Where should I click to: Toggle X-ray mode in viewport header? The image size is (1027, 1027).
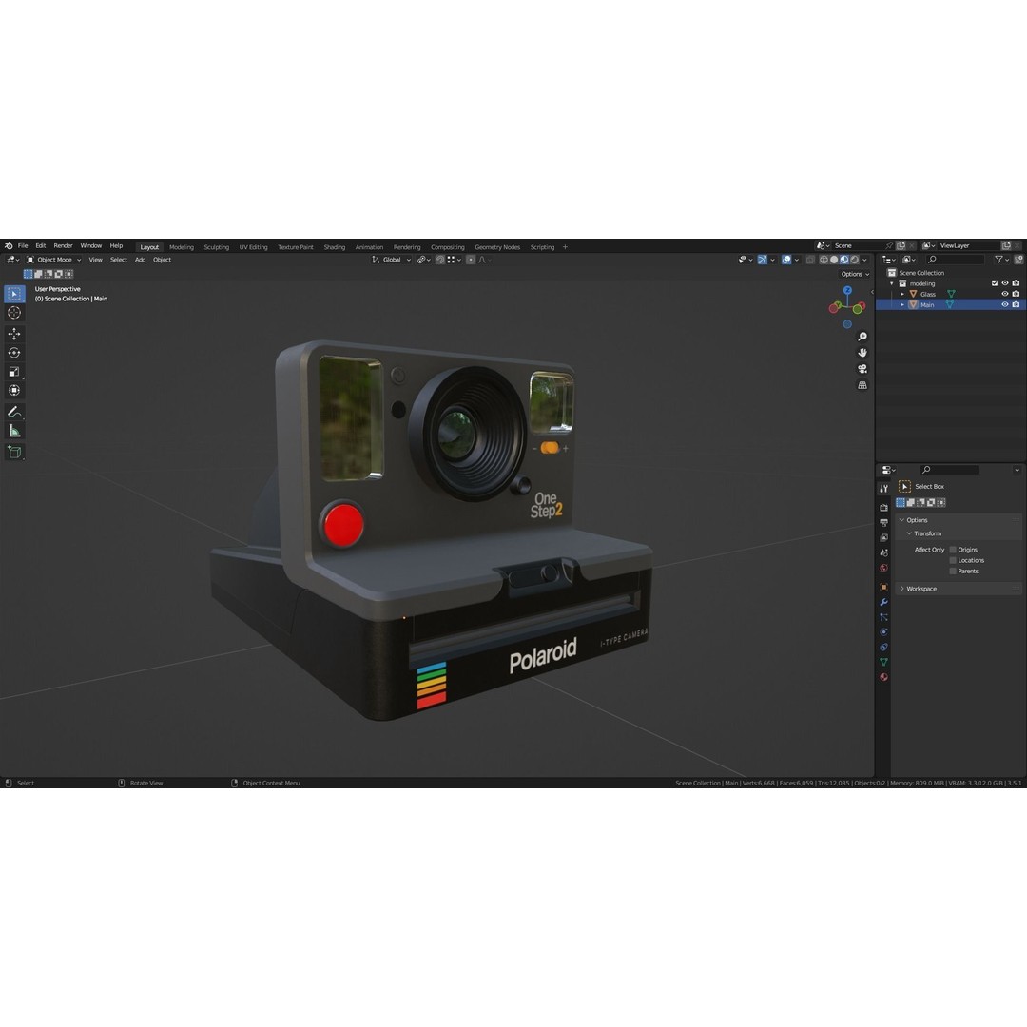(810, 260)
